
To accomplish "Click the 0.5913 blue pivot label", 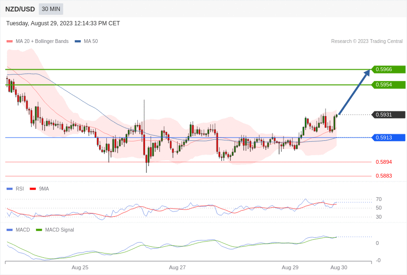I will pos(389,137).
